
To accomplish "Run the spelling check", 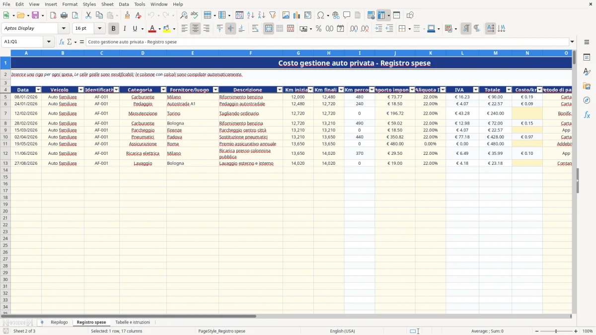I will pyautogui.click(x=195, y=15).
